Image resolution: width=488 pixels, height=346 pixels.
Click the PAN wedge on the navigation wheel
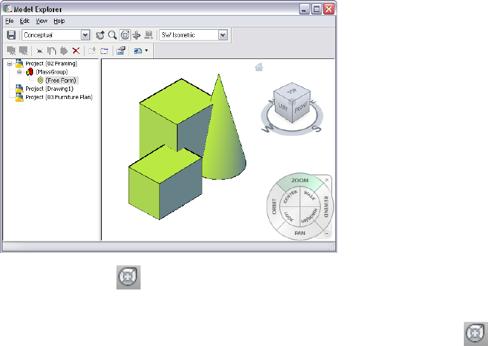[x=300, y=232]
